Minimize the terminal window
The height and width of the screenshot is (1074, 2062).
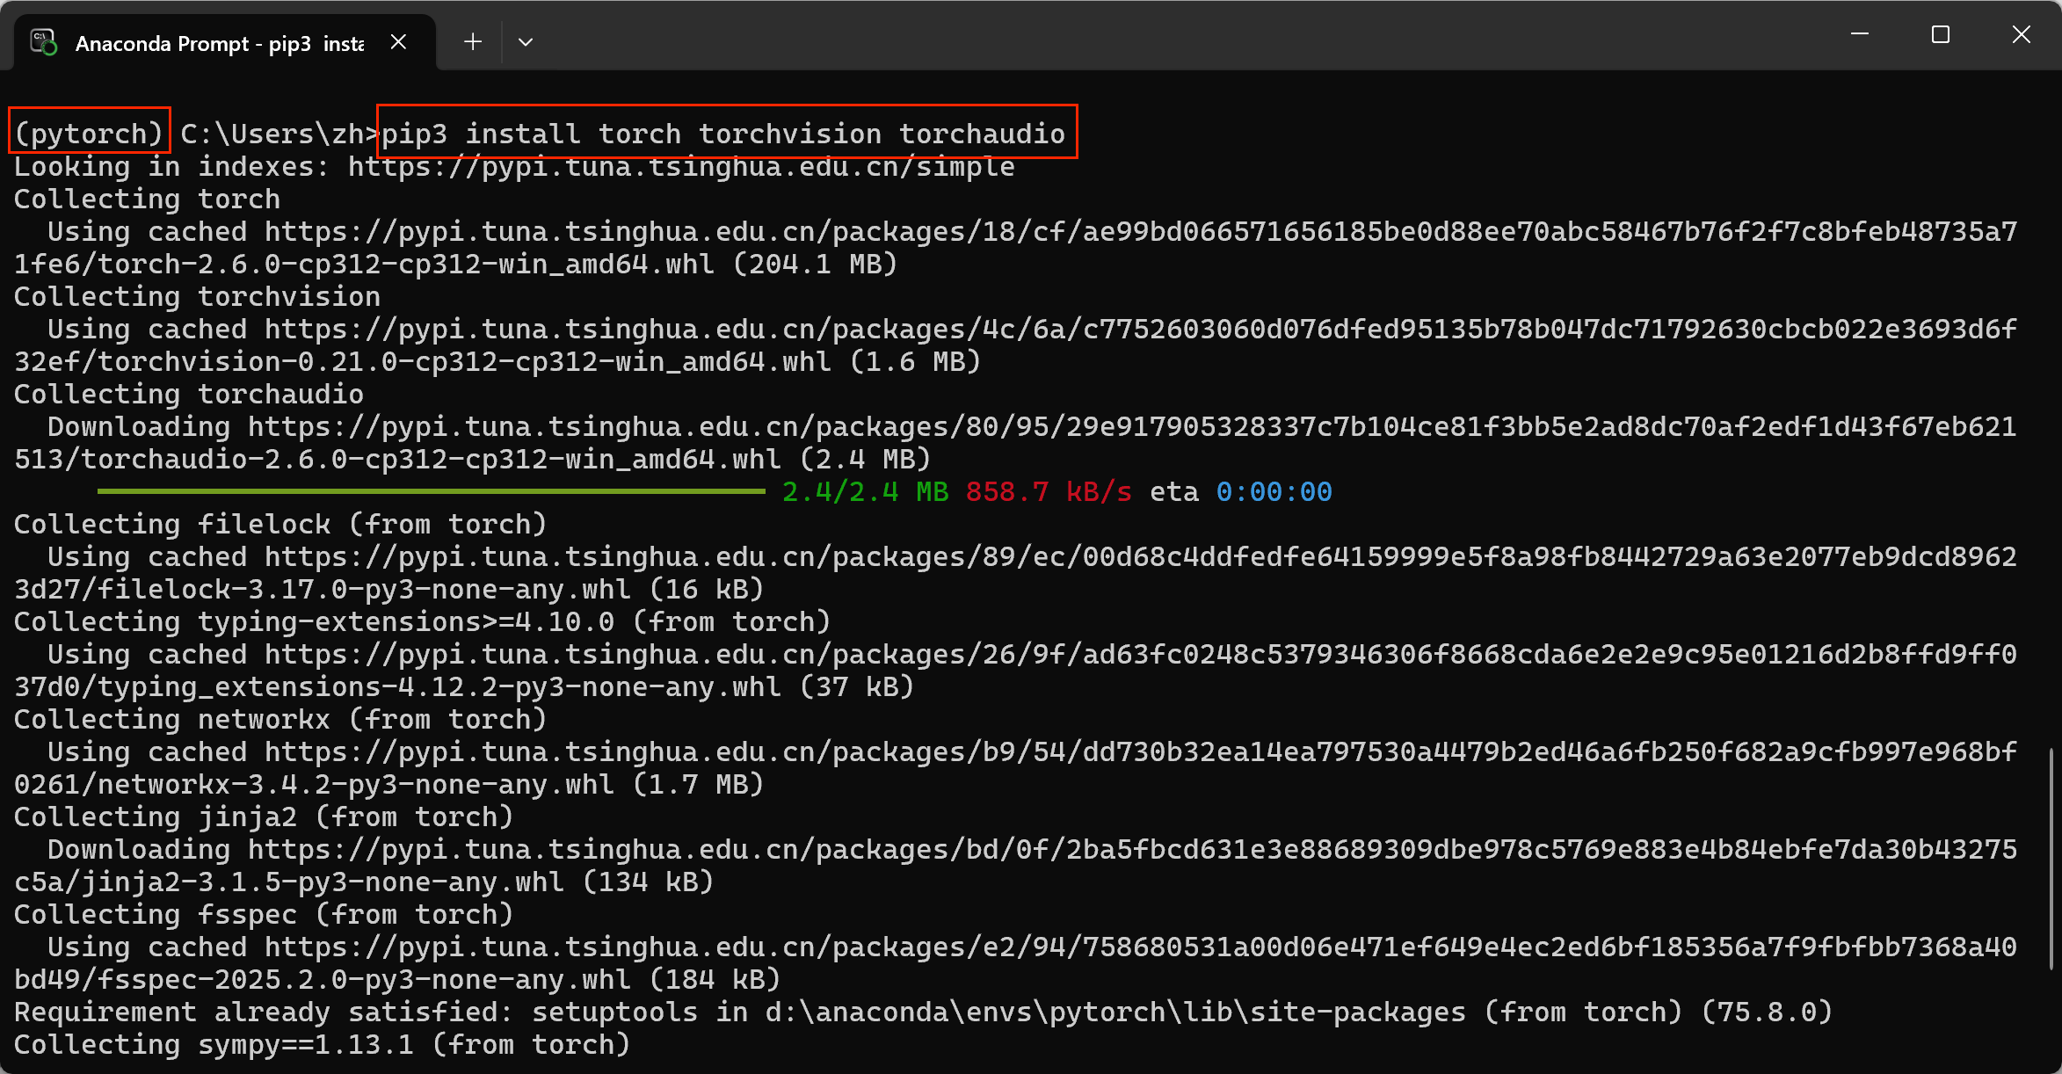click(1860, 35)
